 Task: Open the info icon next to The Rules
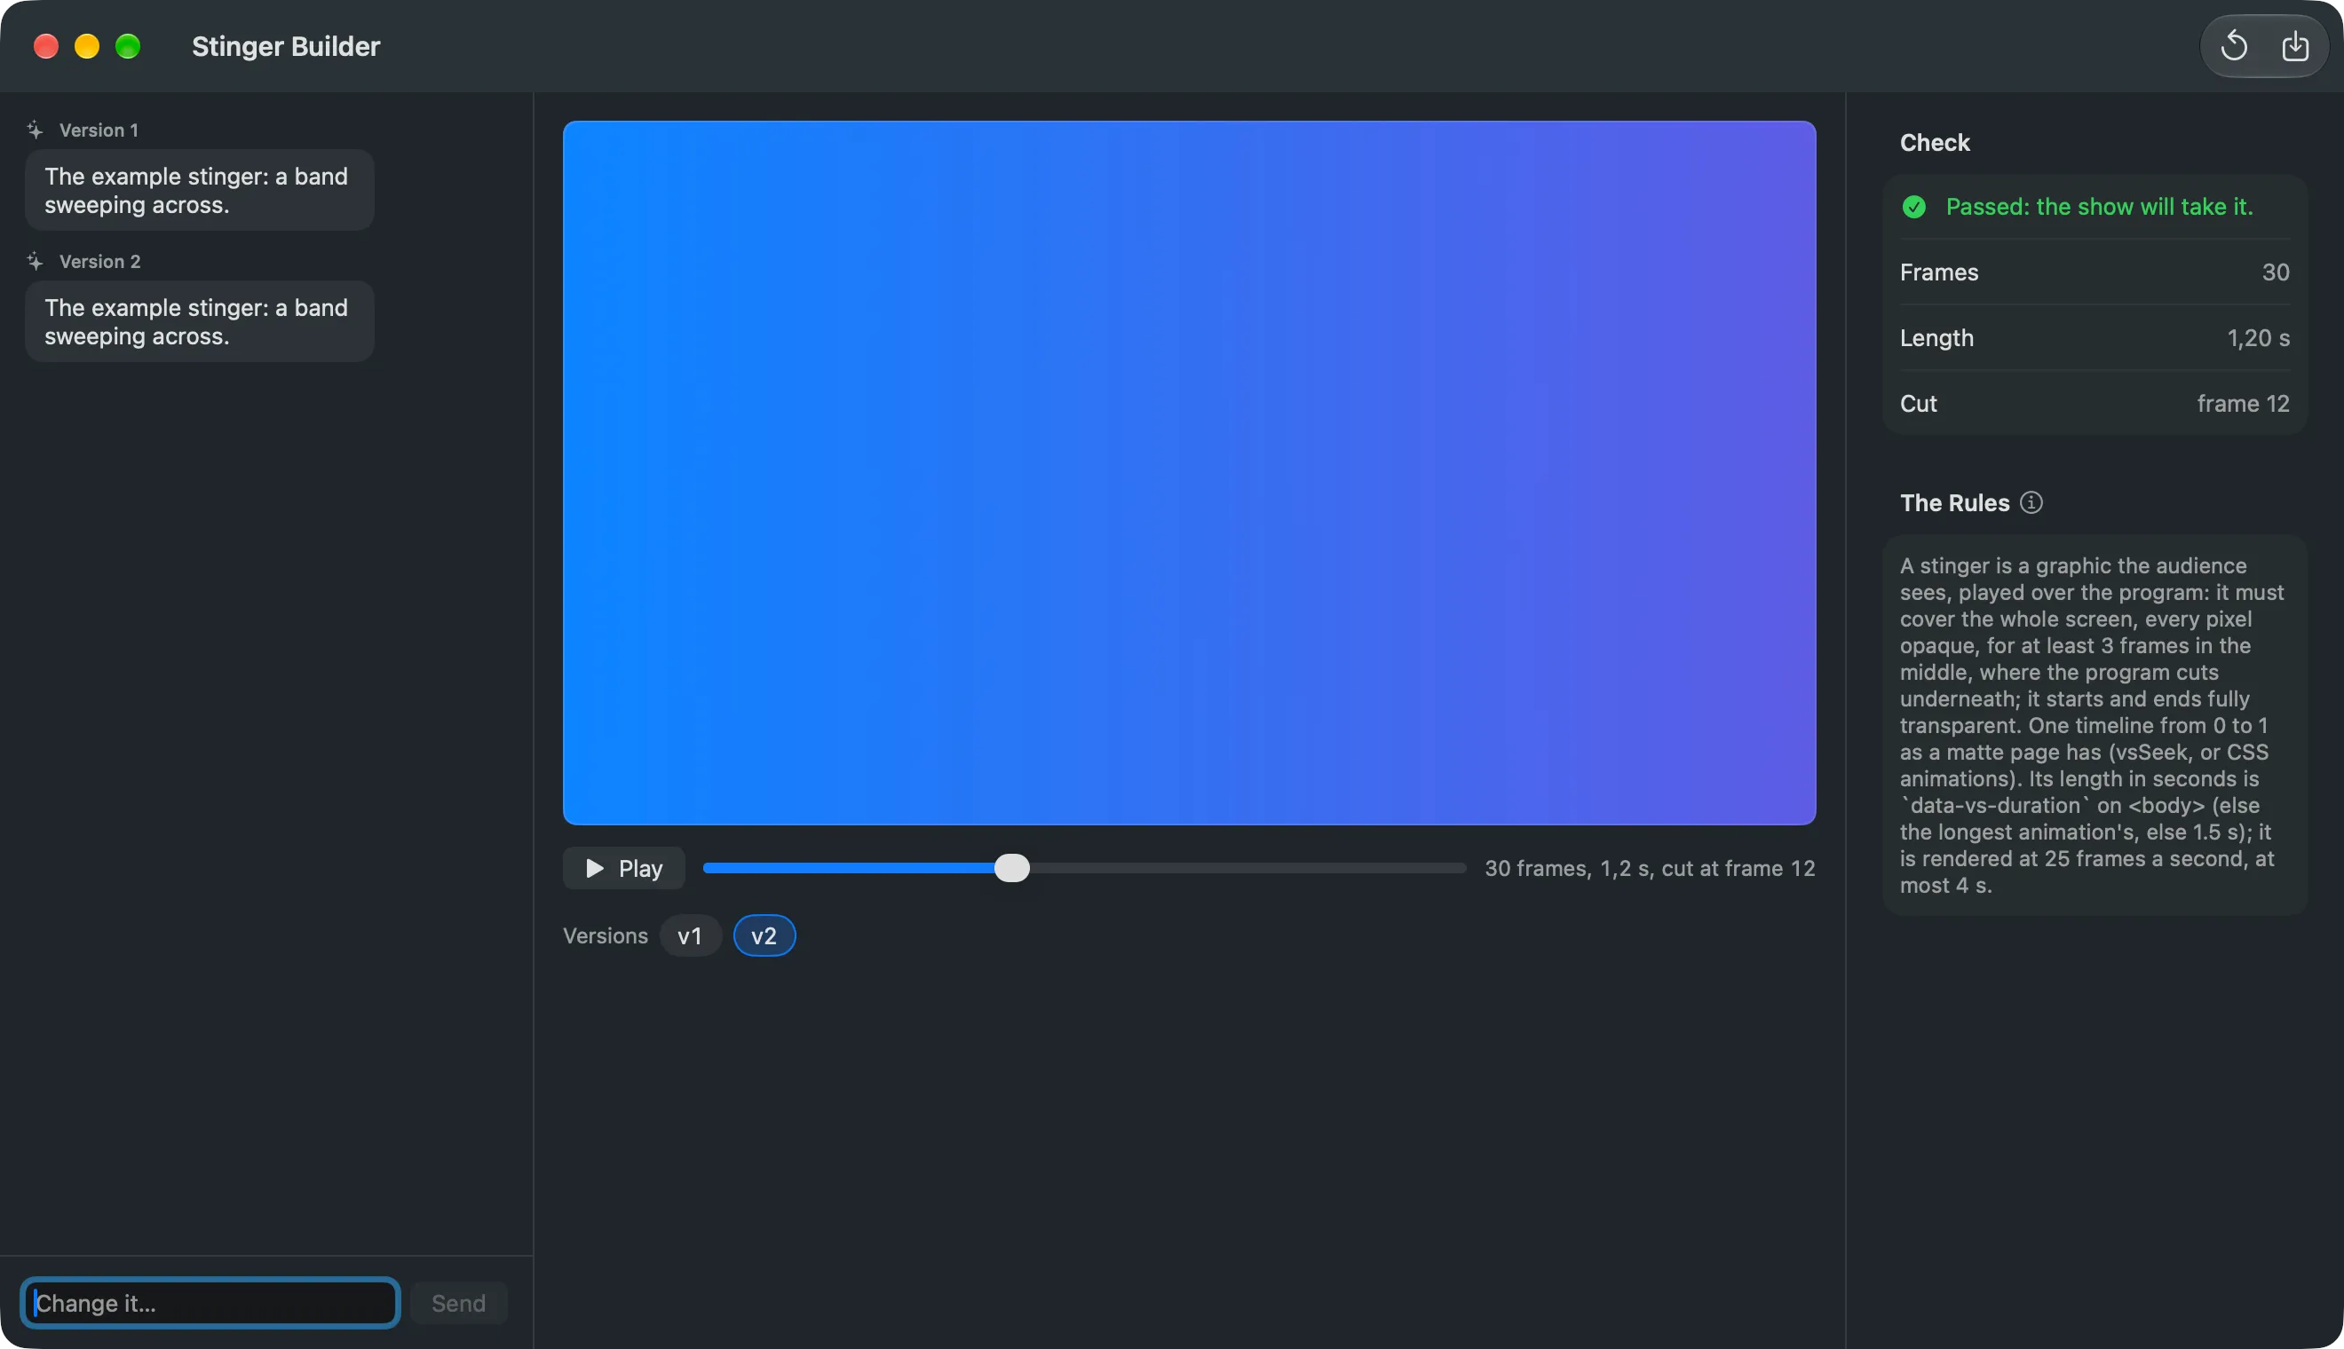tap(2031, 502)
